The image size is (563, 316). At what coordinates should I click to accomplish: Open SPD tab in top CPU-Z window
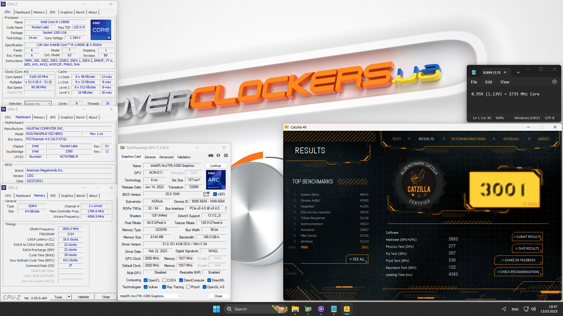(x=52, y=12)
